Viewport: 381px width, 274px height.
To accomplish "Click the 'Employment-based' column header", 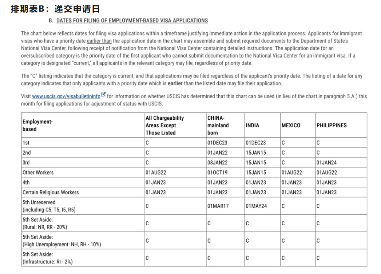I will point(37,125).
